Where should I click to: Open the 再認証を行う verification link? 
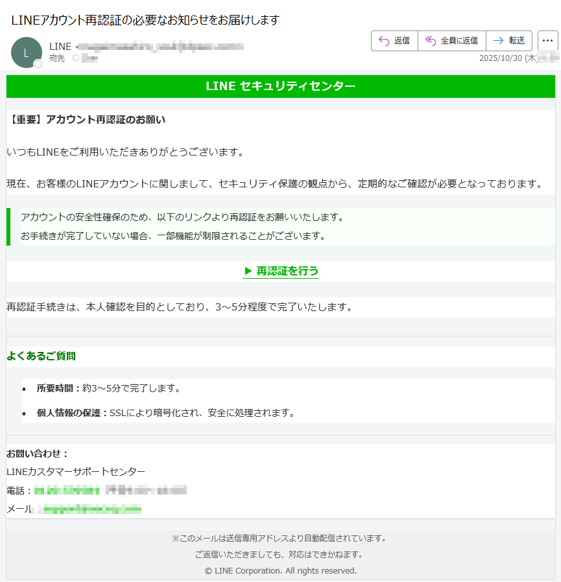287,271
